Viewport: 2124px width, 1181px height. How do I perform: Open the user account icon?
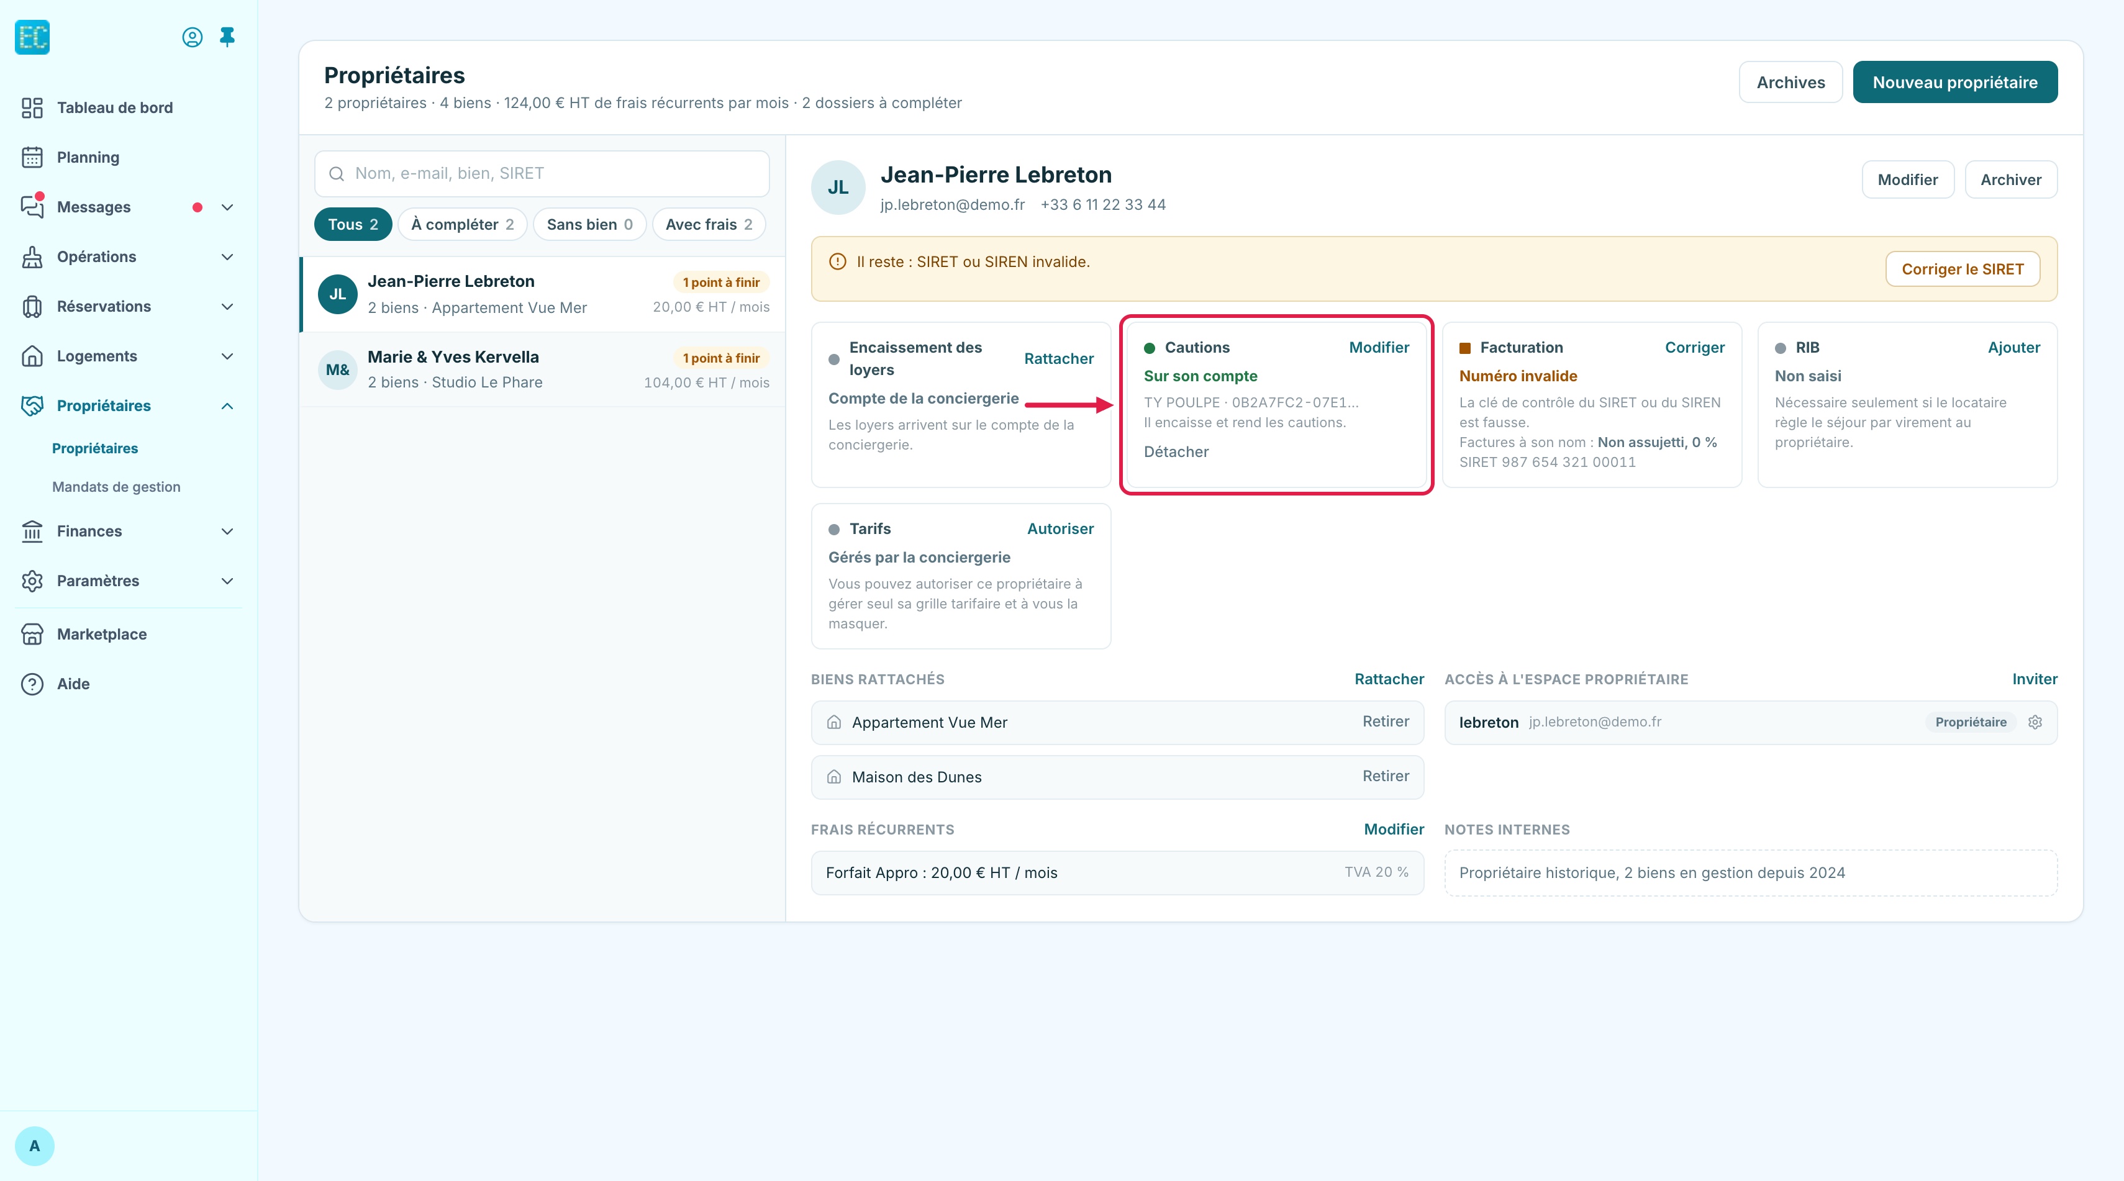click(192, 37)
